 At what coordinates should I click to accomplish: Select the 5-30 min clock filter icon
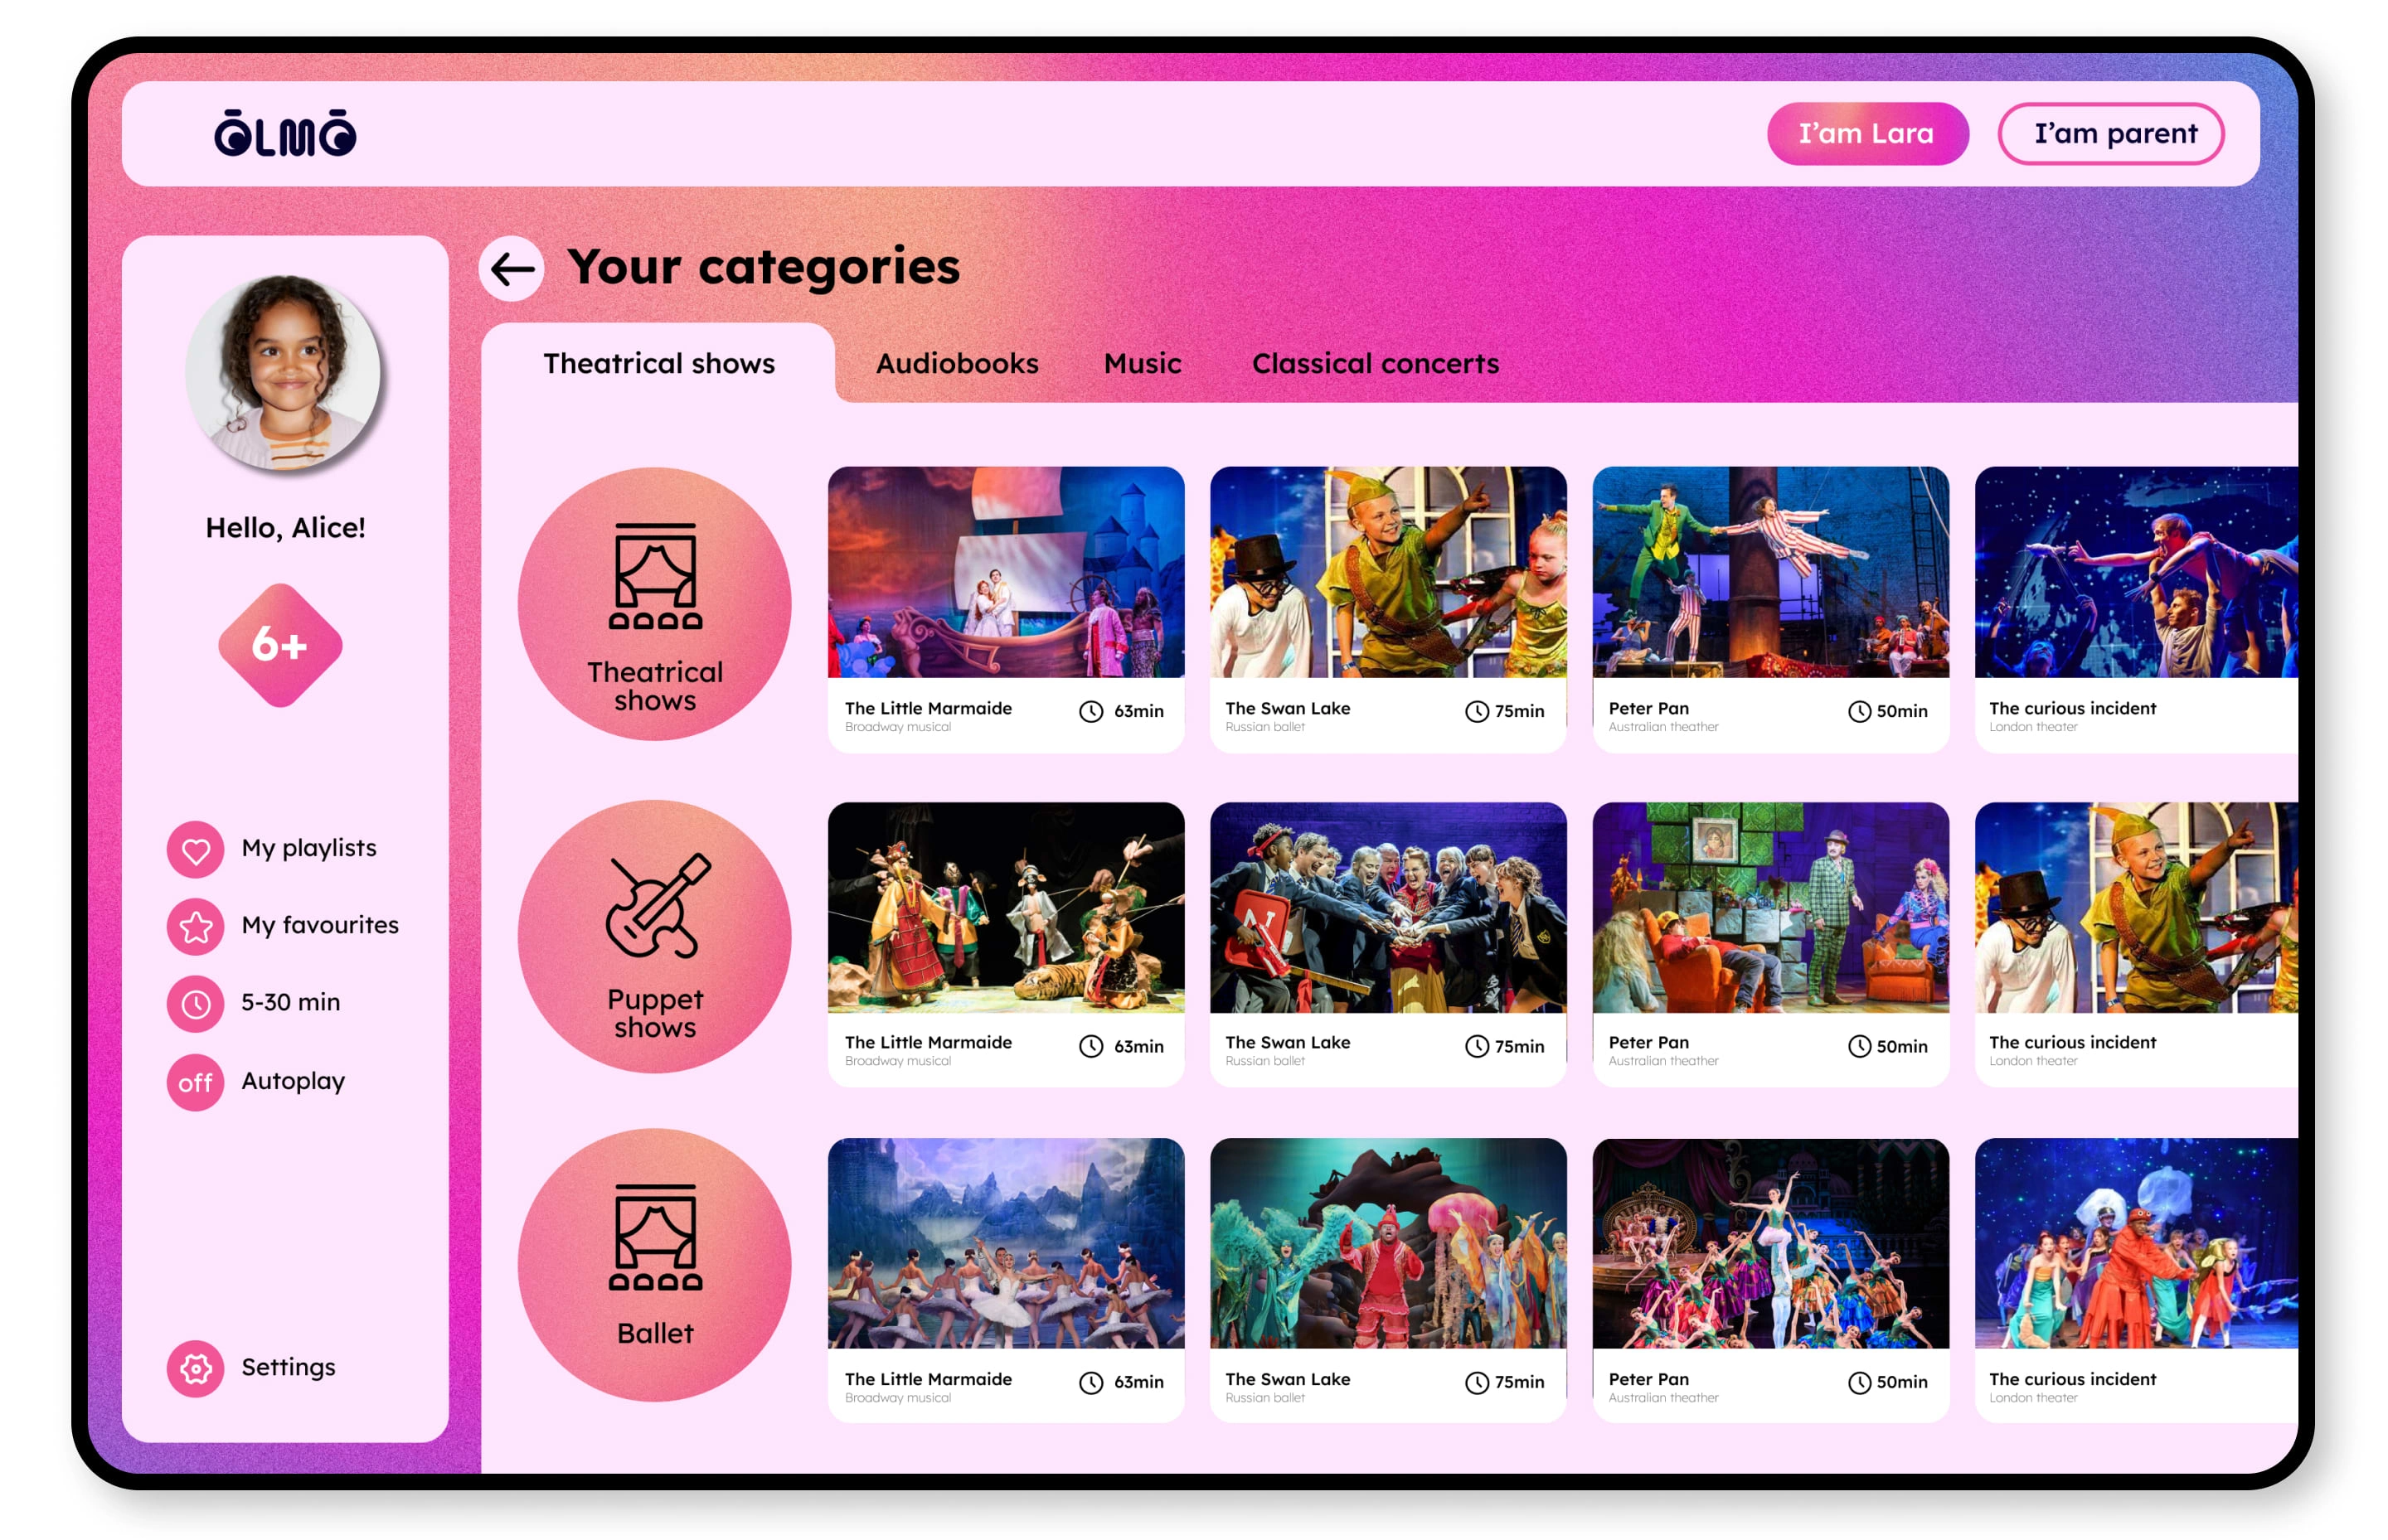195,1003
